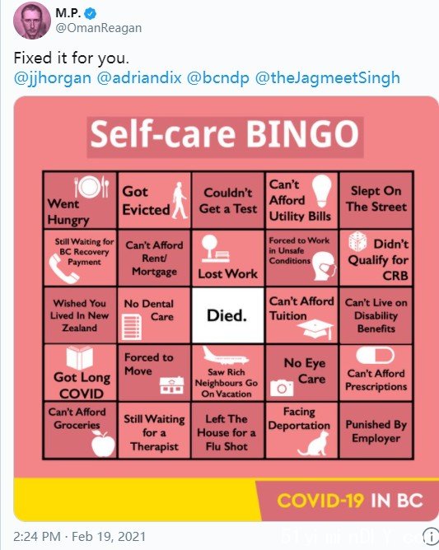
Task: Click the telephone handset icon
Action: (63, 270)
